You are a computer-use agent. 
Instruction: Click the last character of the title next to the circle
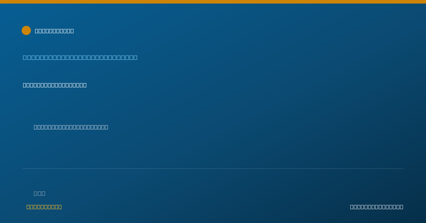(x=72, y=31)
